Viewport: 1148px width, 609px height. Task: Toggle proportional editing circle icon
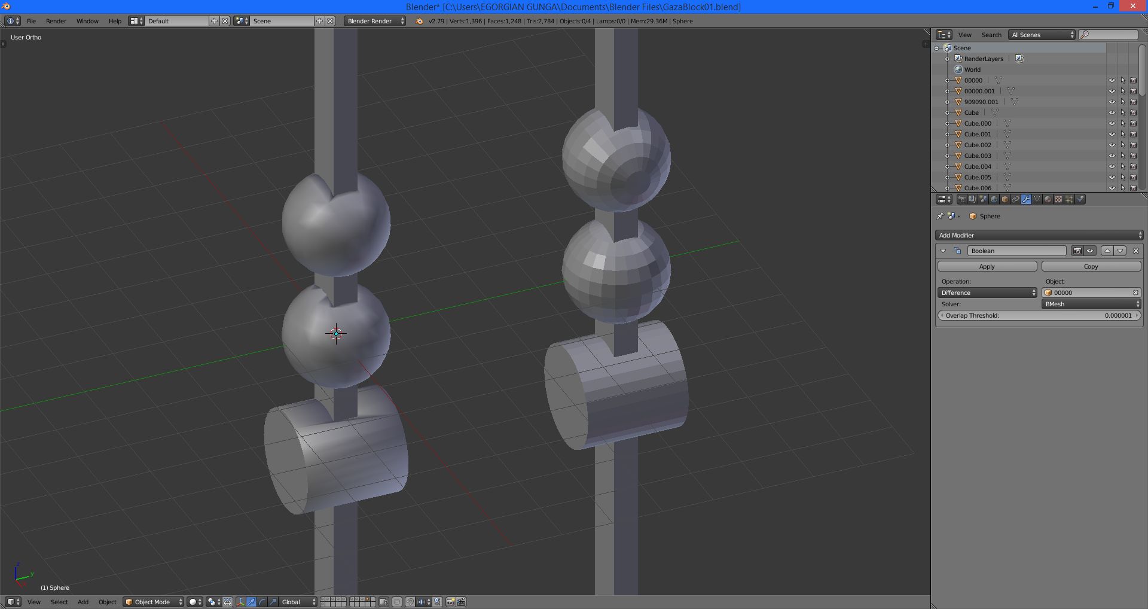coord(397,602)
